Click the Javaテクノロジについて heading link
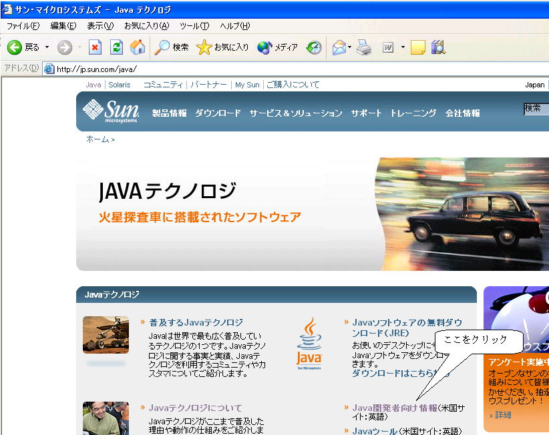Viewport: 549px width, 435px height. coord(196,408)
